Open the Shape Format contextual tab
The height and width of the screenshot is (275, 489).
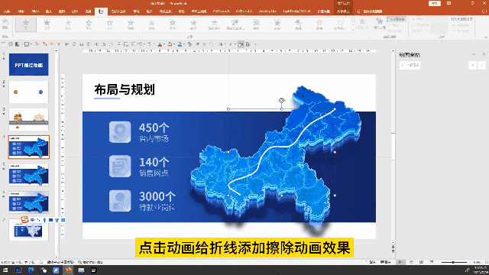tap(343, 11)
